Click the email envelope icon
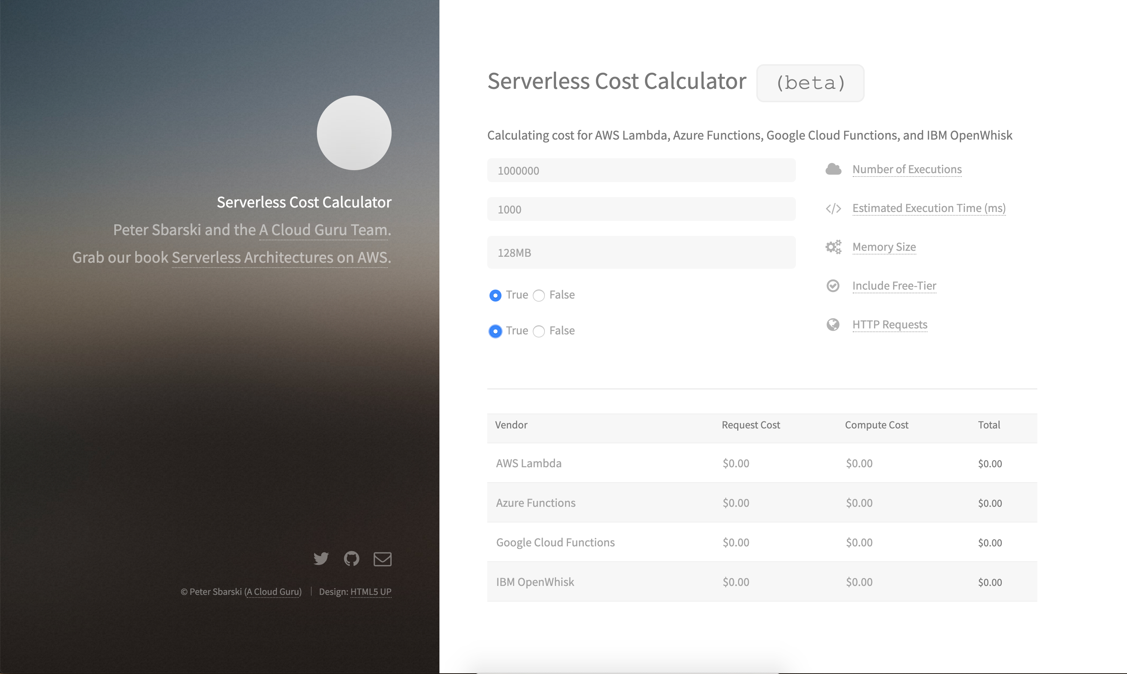 [x=382, y=559]
